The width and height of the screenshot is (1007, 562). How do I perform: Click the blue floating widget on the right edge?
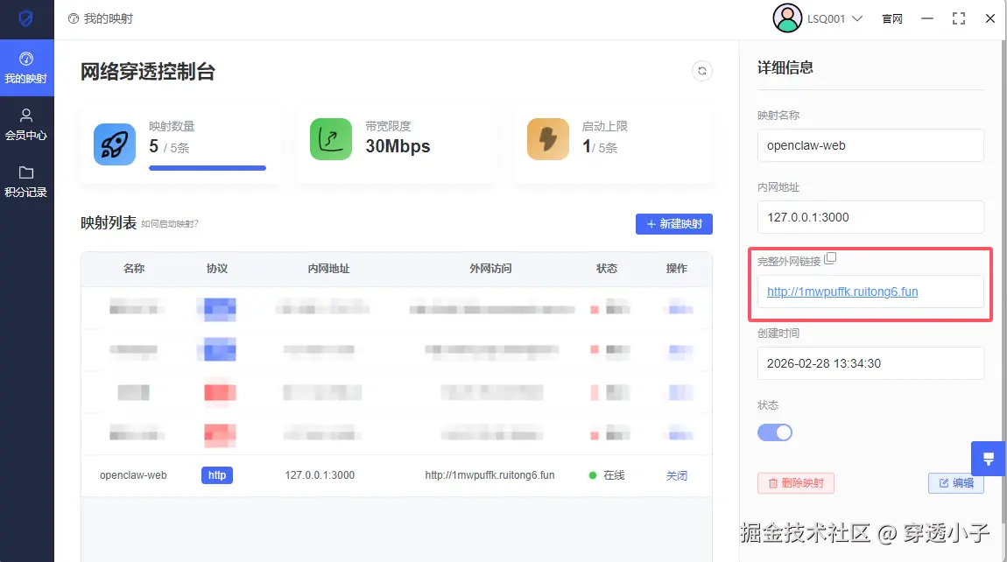click(989, 459)
